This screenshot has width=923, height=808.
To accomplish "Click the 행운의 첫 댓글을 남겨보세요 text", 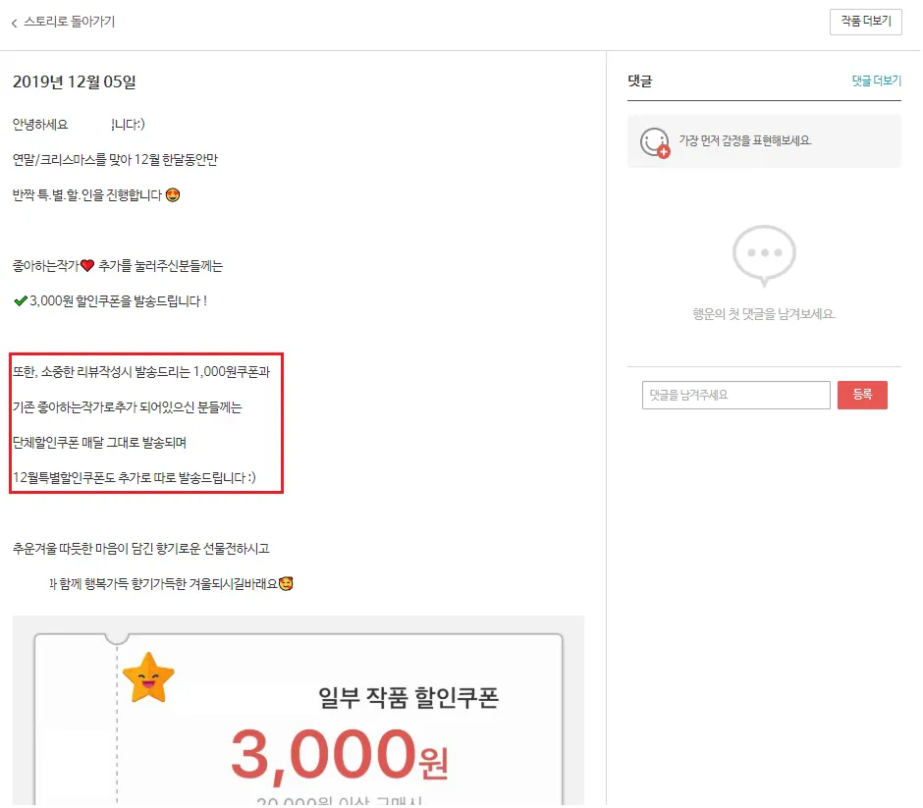I will [766, 315].
